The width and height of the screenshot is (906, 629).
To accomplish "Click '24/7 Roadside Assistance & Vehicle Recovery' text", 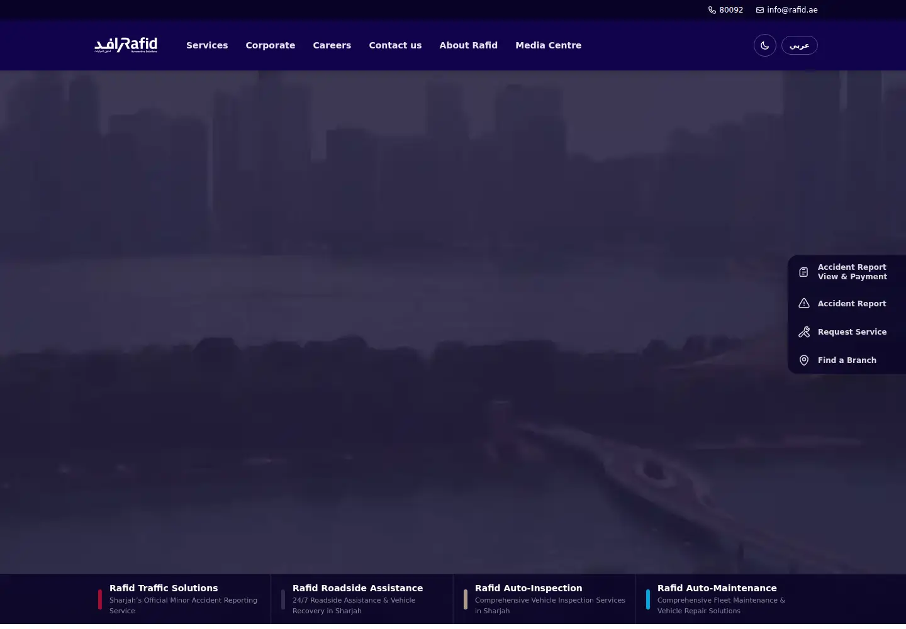I will coord(354,606).
